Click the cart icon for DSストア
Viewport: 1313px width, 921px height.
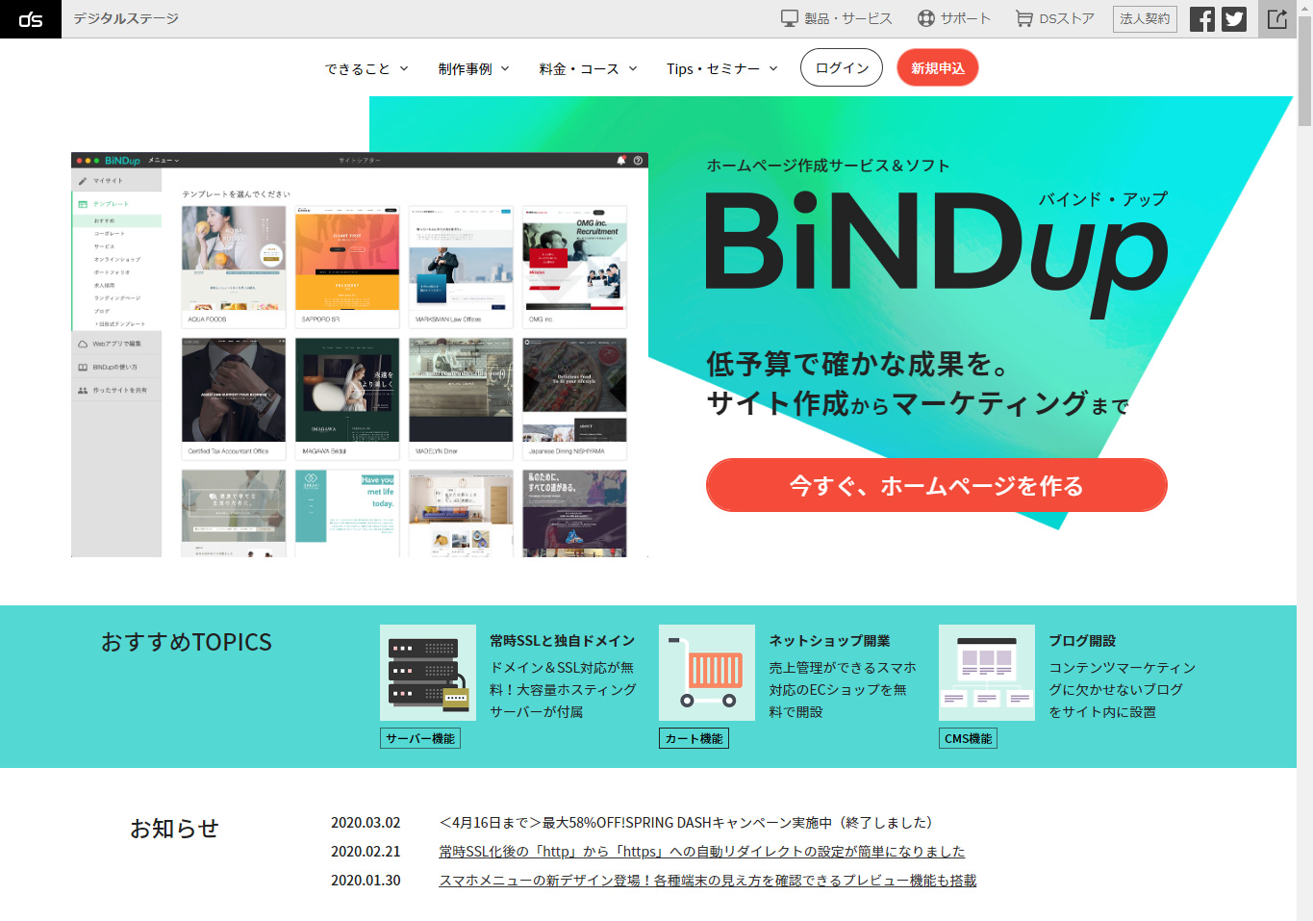[x=1024, y=18]
